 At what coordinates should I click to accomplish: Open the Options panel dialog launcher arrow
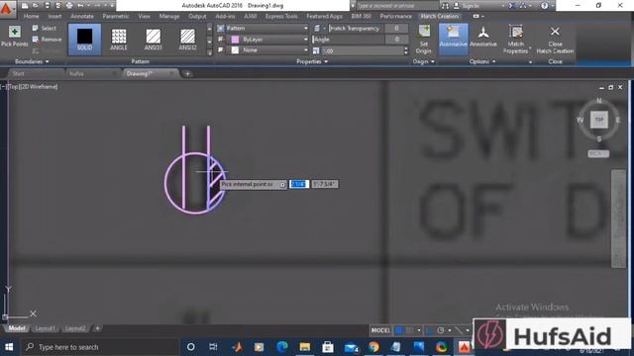530,62
